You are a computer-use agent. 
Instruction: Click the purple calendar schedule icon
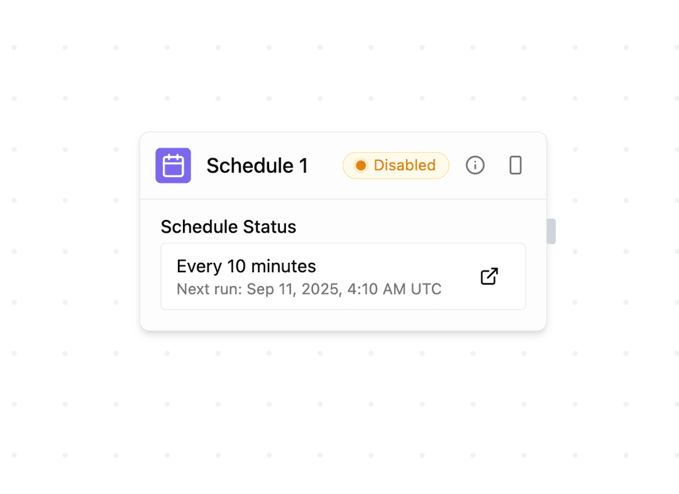(x=173, y=165)
